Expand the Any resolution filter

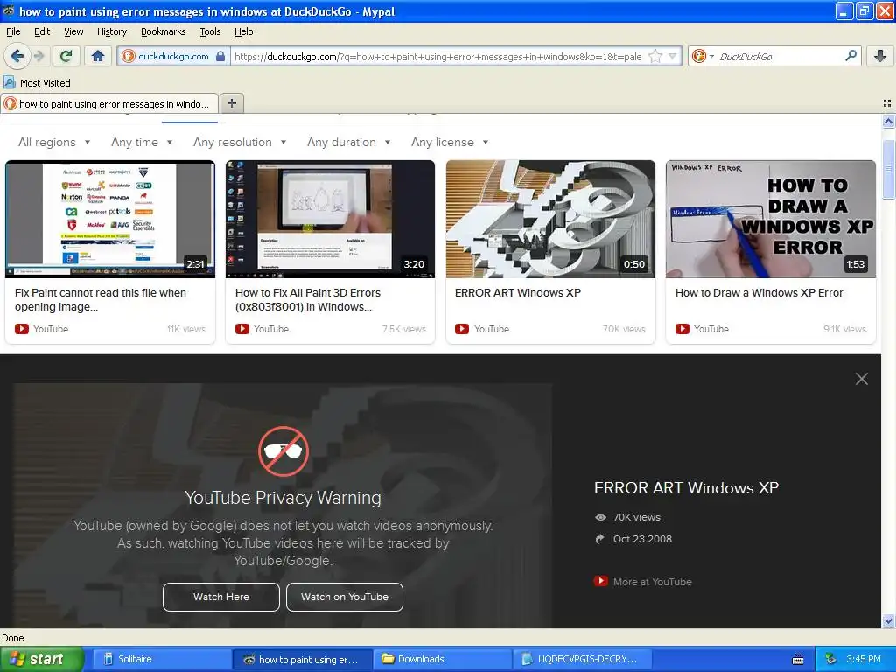point(240,143)
